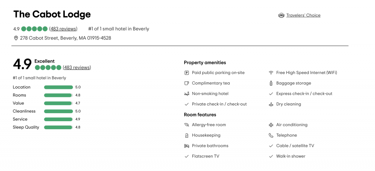
Task: Click the baggage storage suitcase icon
Action: pyautogui.click(x=271, y=83)
